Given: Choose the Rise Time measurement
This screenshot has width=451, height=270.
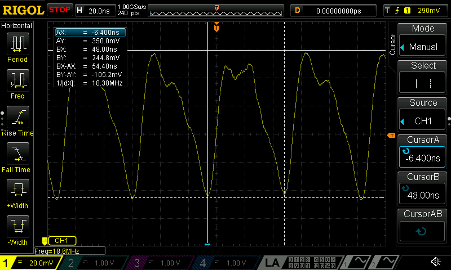Looking at the screenshot, I should [17, 119].
